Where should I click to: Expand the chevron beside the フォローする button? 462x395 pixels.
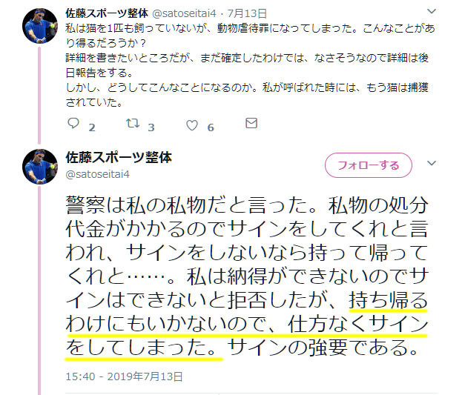tap(432, 163)
